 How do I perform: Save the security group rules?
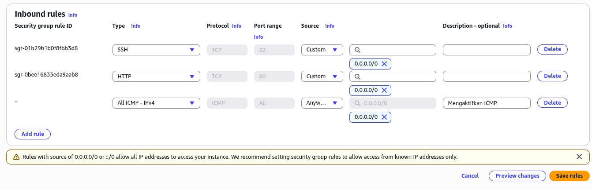coord(569,175)
